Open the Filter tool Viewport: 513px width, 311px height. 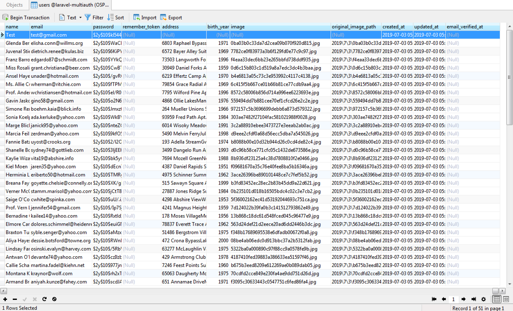94,18
